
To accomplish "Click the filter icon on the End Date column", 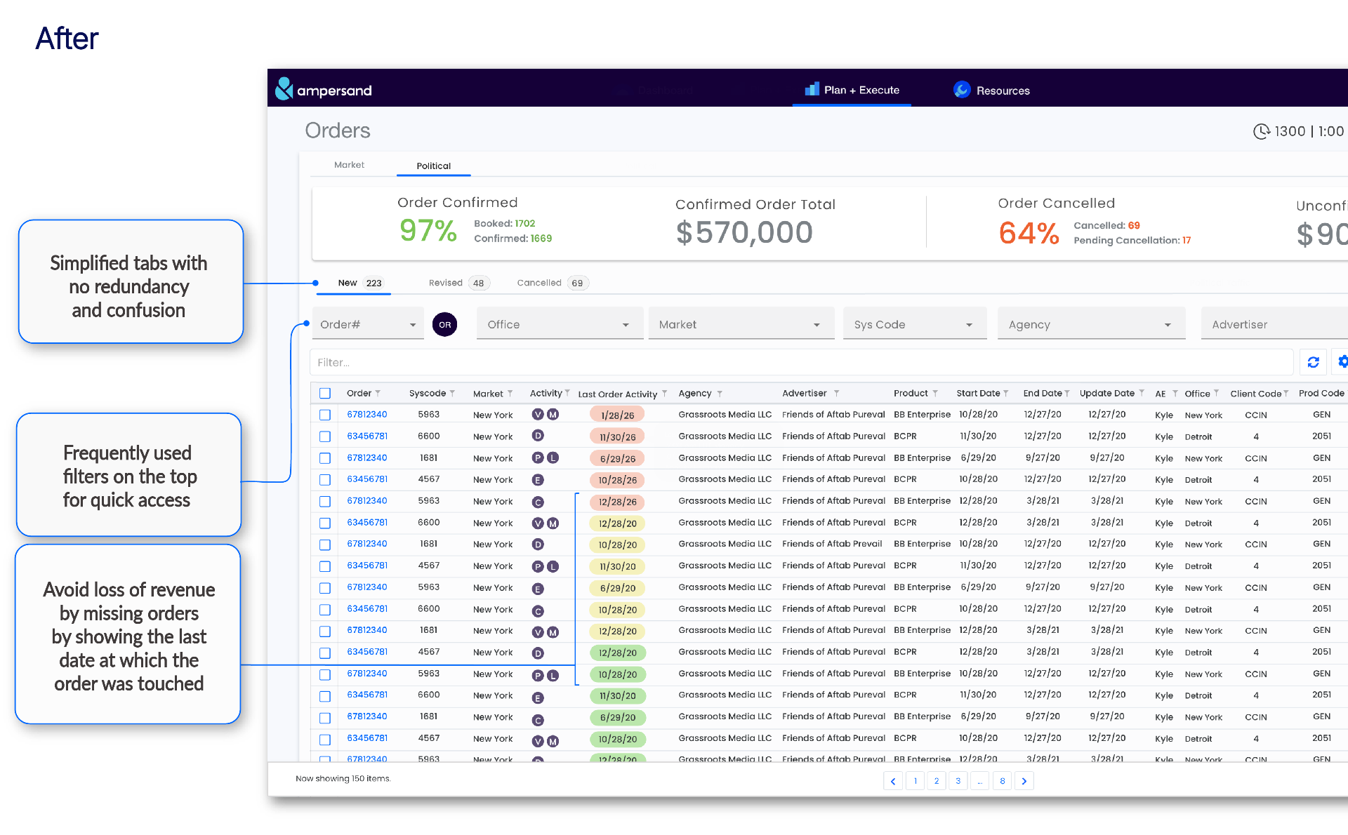I will 1067,394.
